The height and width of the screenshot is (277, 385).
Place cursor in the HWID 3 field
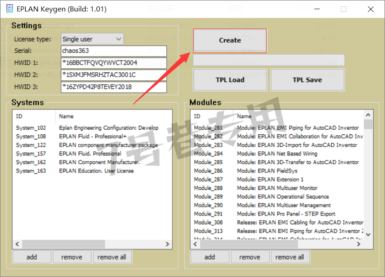113,87
